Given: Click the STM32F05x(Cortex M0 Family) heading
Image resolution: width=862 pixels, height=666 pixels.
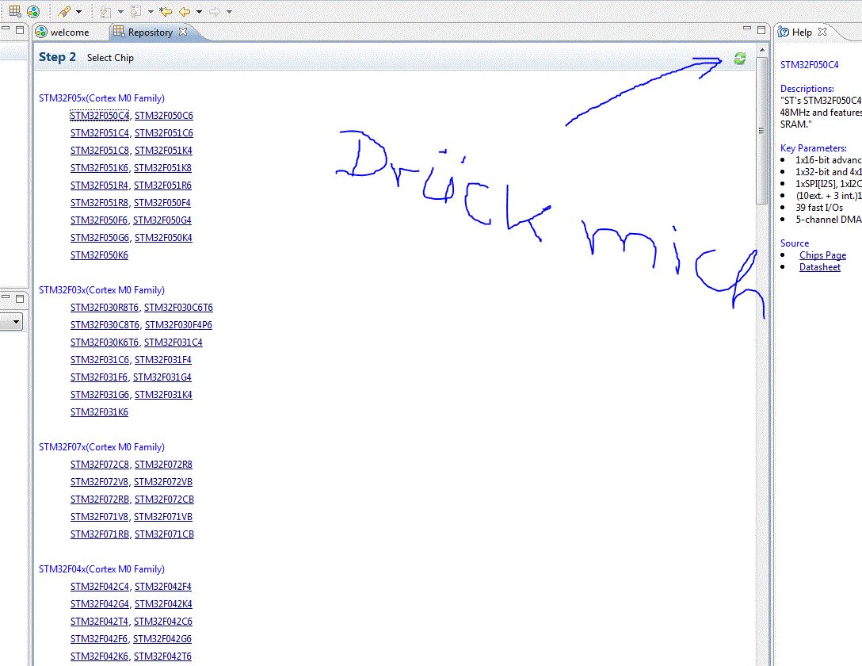Looking at the screenshot, I should [x=101, y=98].
